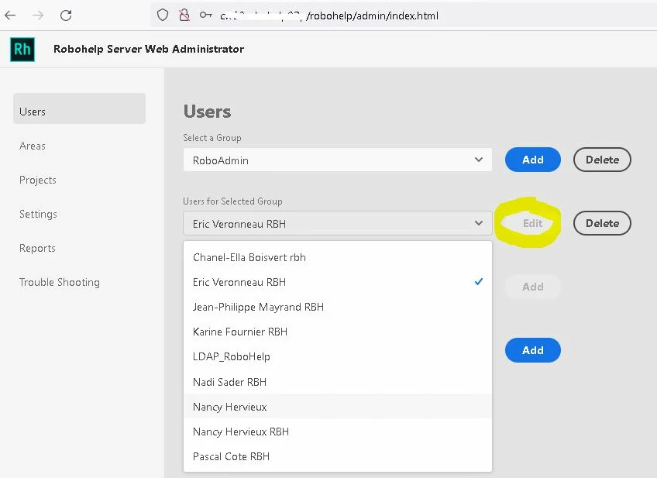The width and height of the screenshot is (657, 478).
Task: Click the browser Forward arrow
Action: coord(38,15)
